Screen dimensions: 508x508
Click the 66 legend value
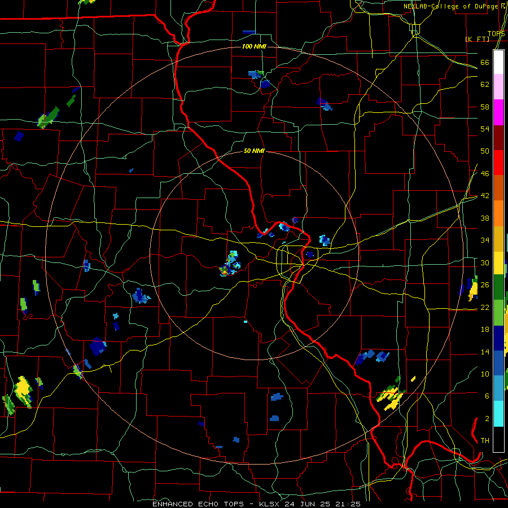tap(485, 63)
